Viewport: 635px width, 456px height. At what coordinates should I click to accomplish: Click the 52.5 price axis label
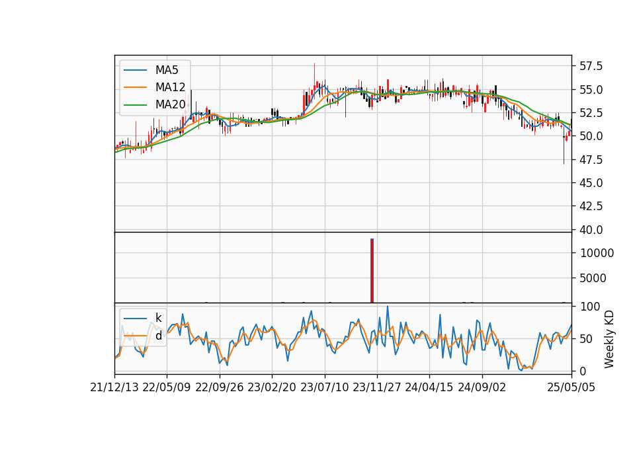pyautogui.click(x=591, y=113)
